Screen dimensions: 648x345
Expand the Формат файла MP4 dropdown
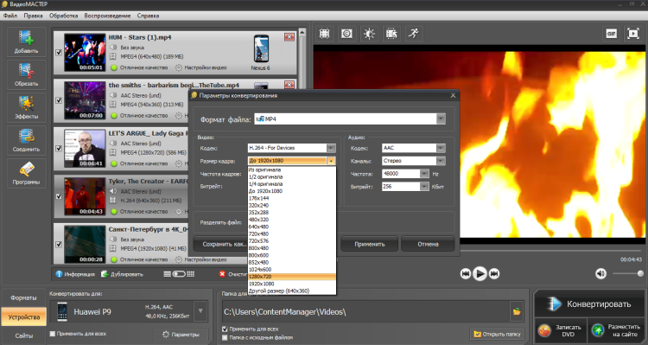click(441, 118)
